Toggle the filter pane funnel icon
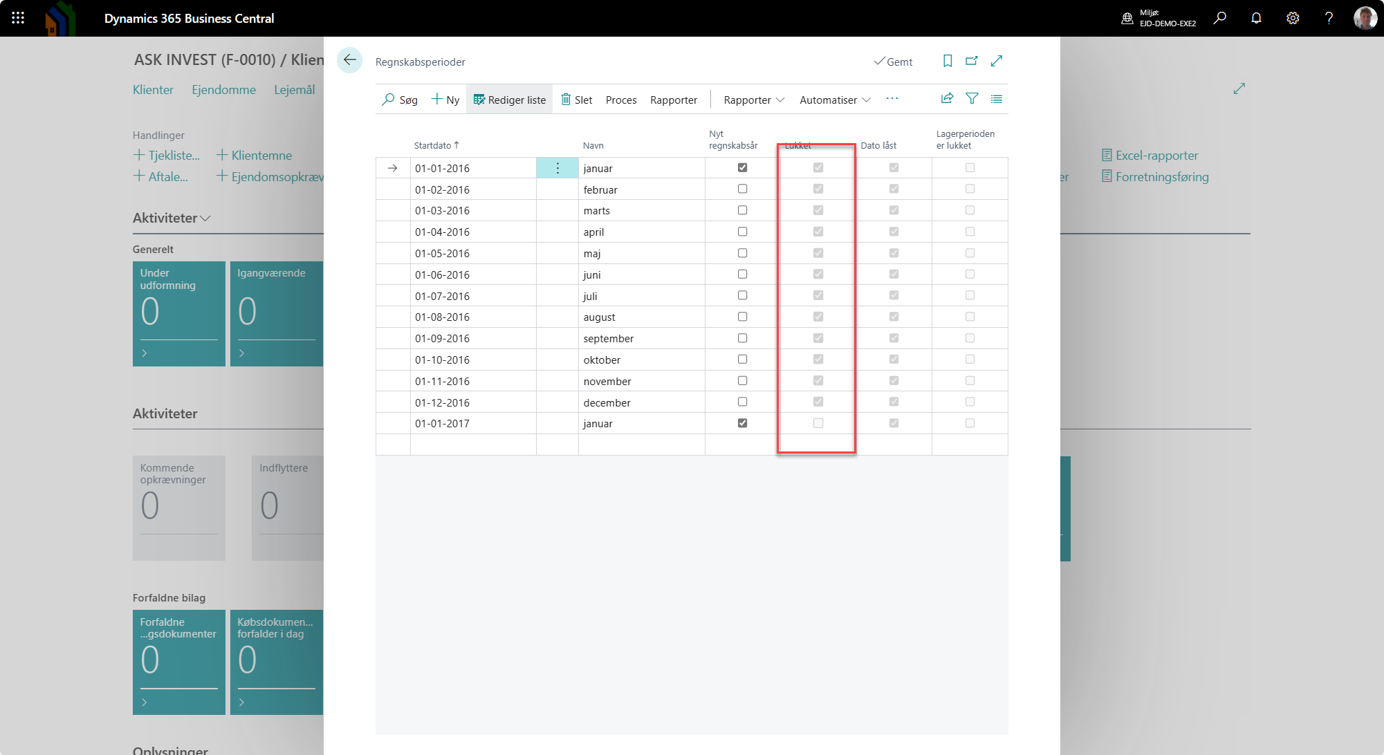The width and height of the screenshot is (1384, 755). (972, 99)
